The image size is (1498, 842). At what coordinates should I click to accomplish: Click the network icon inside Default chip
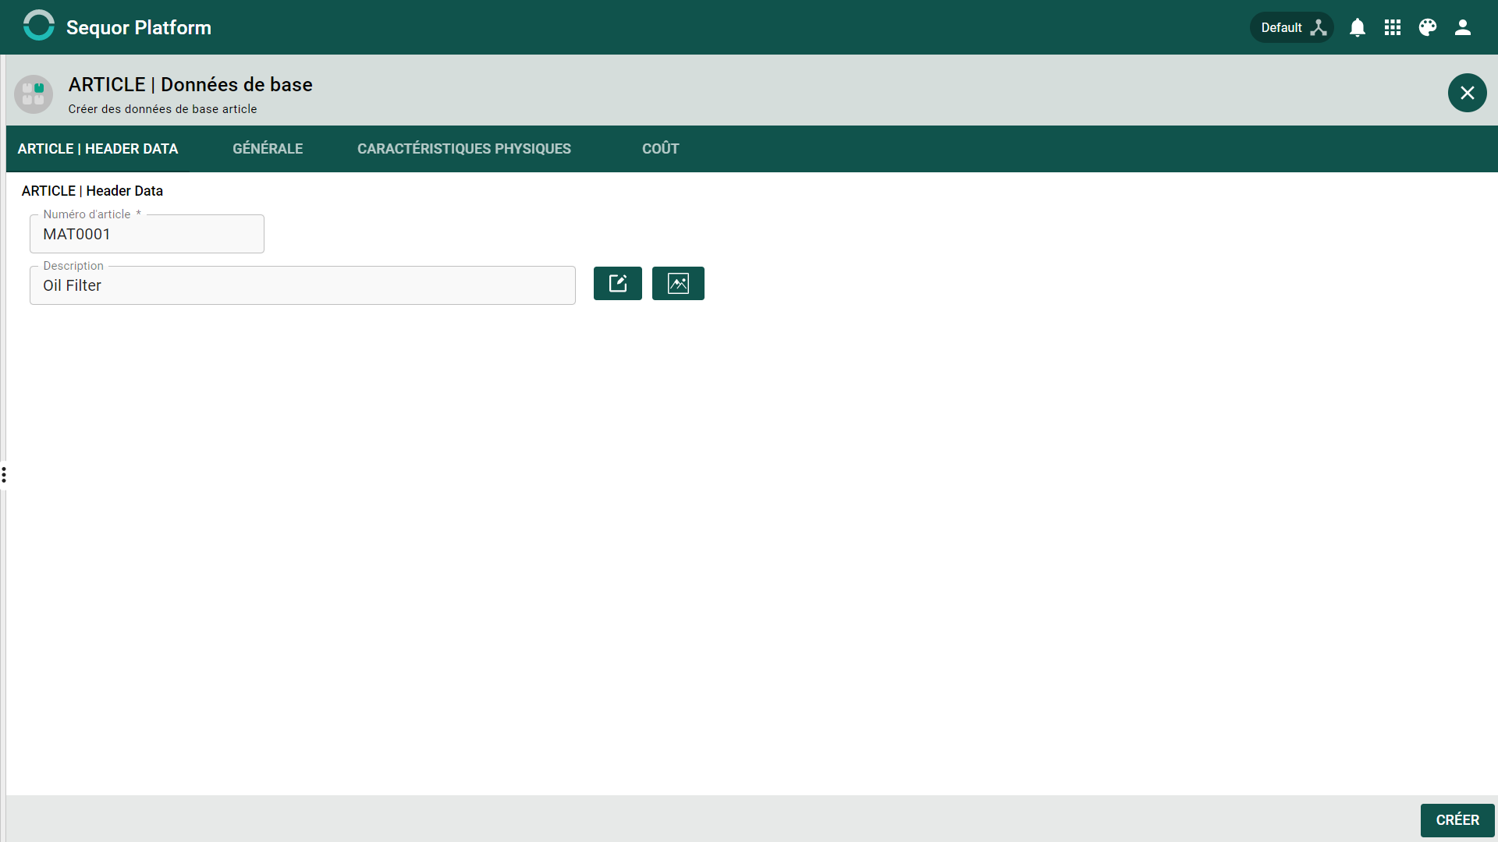click(x=1319, y=27)
